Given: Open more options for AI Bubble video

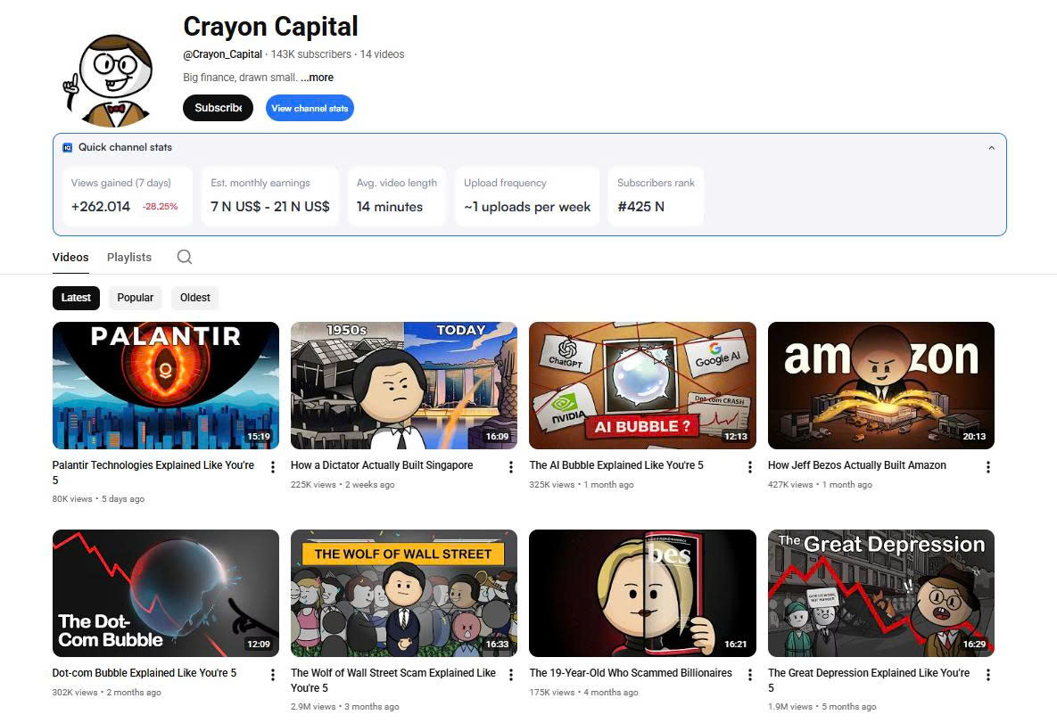Looking at the screenshot, I should [x=749, y=468].
